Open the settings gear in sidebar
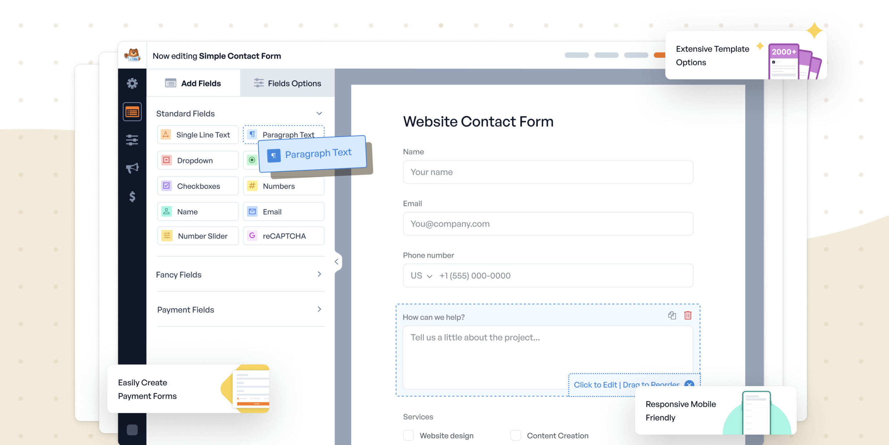 [132, 83]
